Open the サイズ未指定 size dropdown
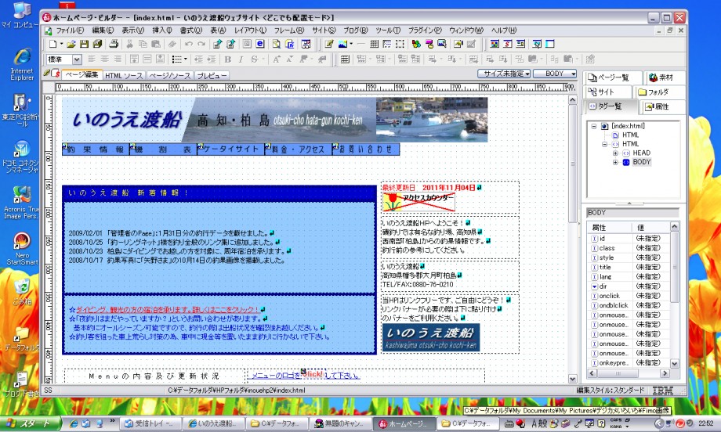This screenshot has width=721, height=432. click(504, 74)
